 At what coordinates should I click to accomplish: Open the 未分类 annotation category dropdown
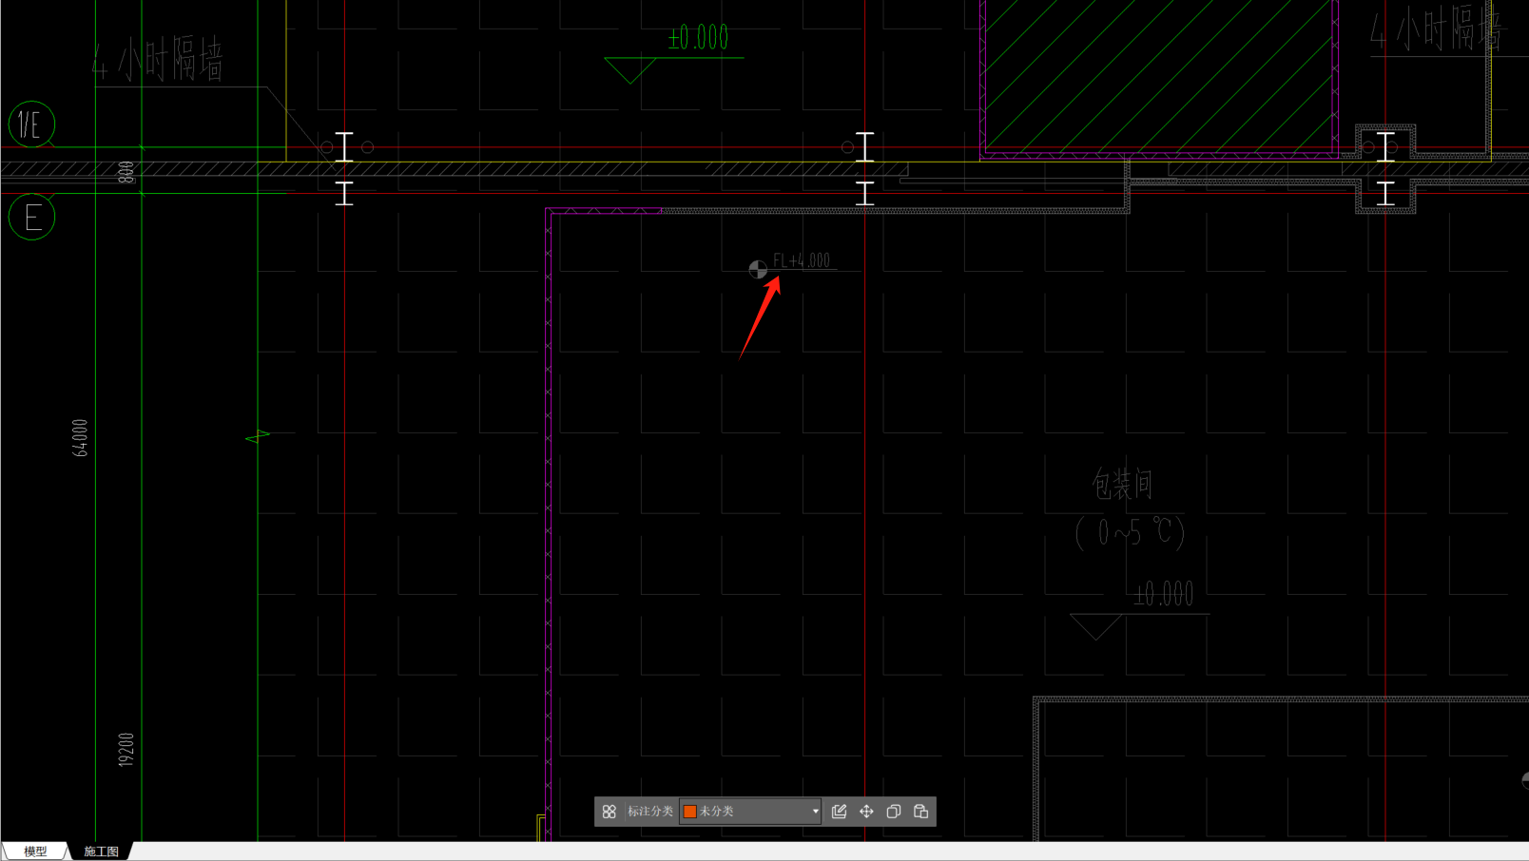click(750, 812)
